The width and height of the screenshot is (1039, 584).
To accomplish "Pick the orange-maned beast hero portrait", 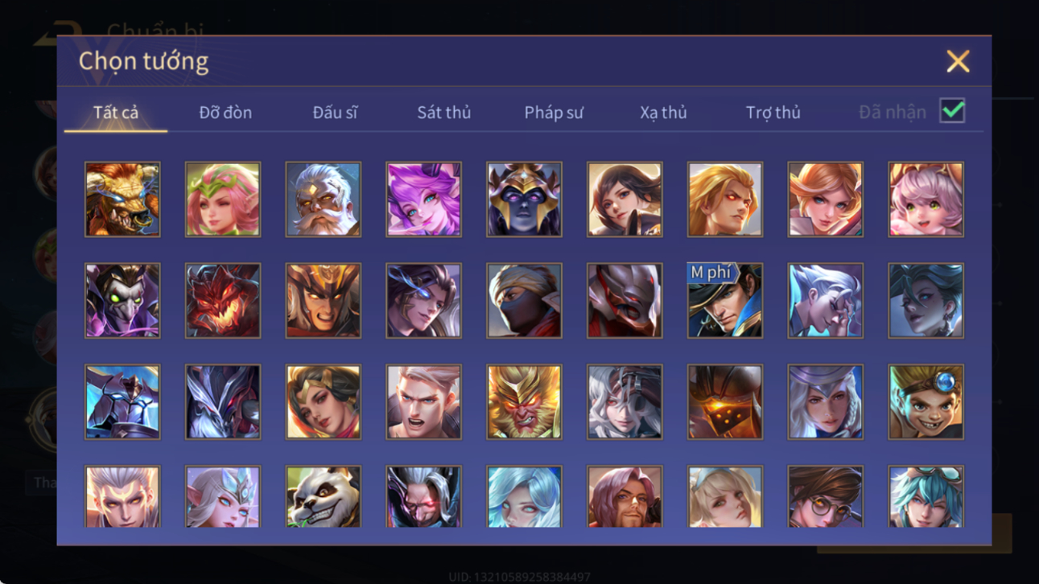I will pos(122,199).
